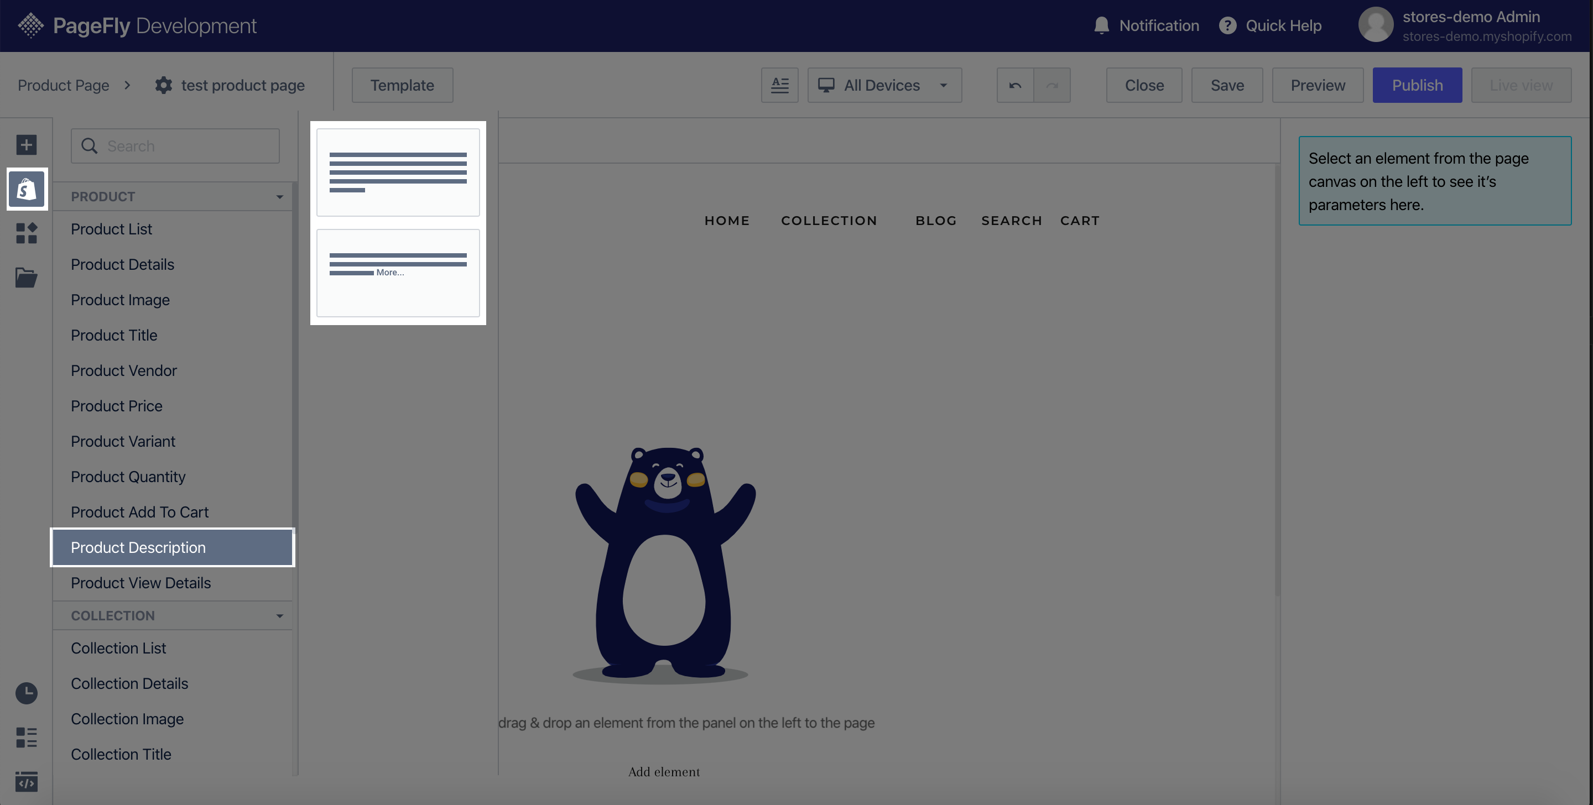Click the stores-demo.myshopify.com domain text
This screenshot has height=805, width=1593.
coord(1487,36)
